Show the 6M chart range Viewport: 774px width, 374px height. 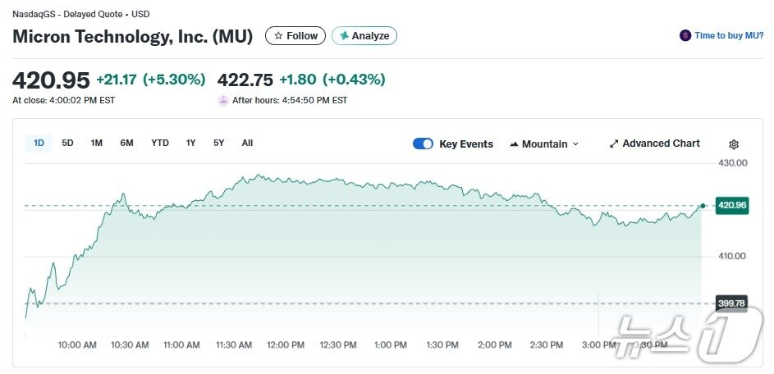coord(126,144)
